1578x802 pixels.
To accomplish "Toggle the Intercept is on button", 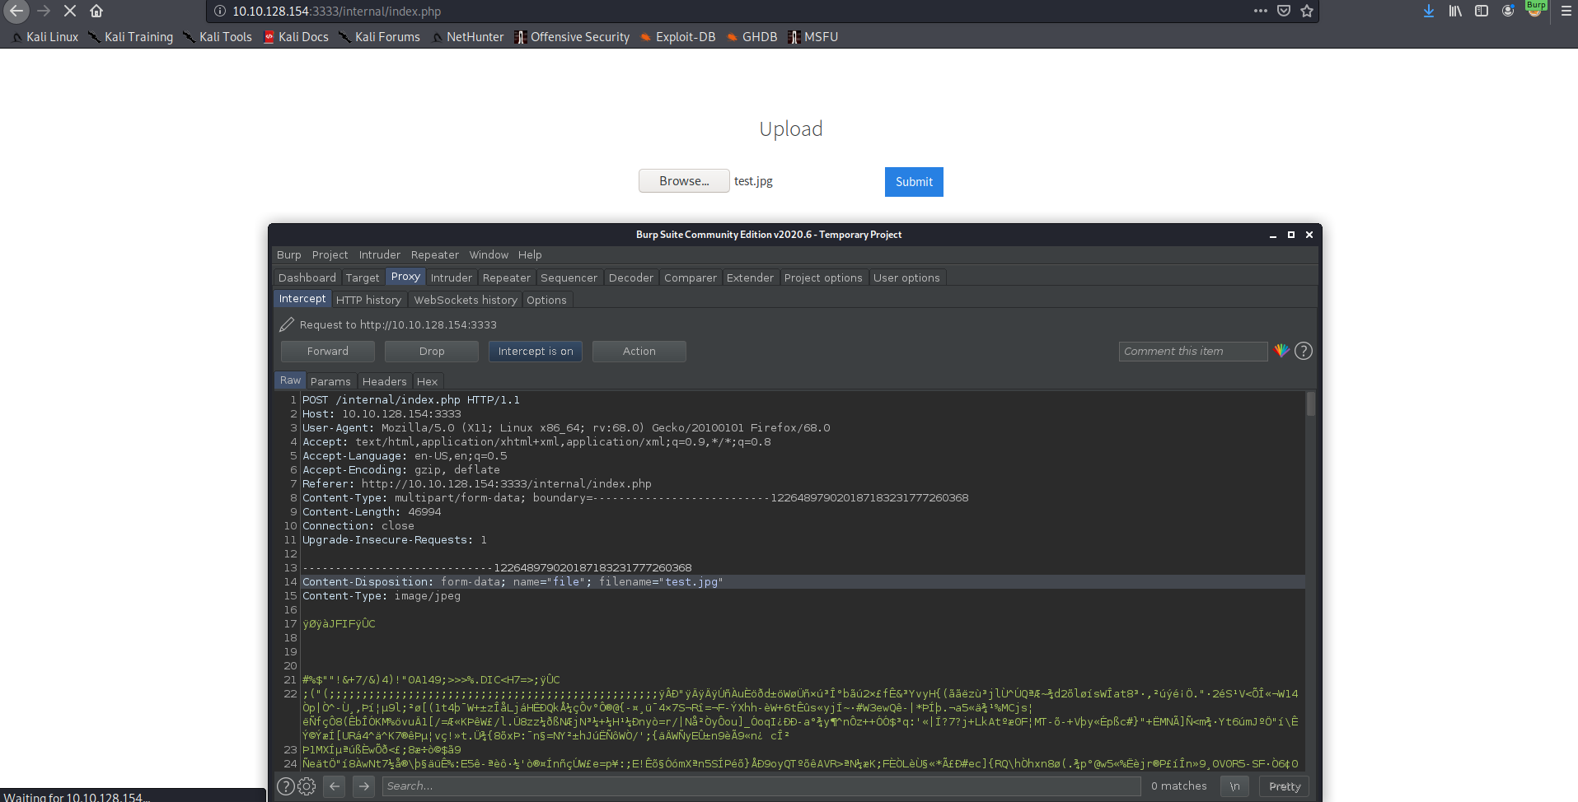I will 536,352.
